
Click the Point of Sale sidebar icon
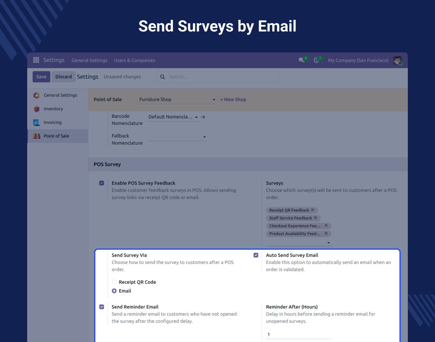[37, 136]
